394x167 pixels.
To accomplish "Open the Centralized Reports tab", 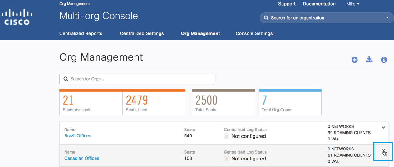I will tap(81, 33).
